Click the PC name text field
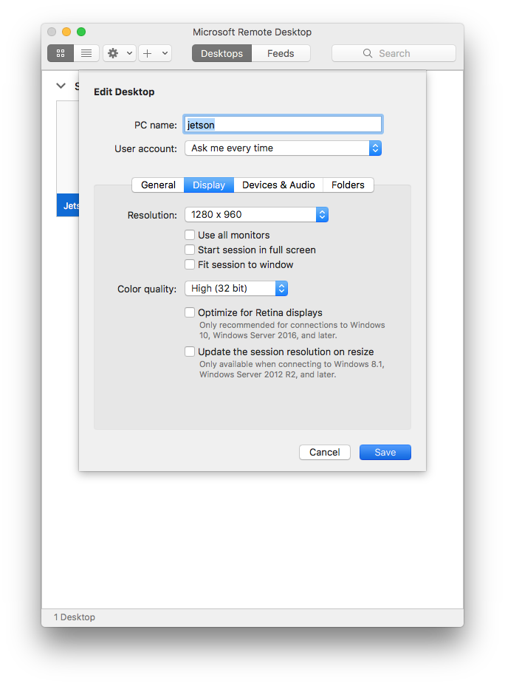Viewport: 505px width, 686px height. [x=283, y=125]
